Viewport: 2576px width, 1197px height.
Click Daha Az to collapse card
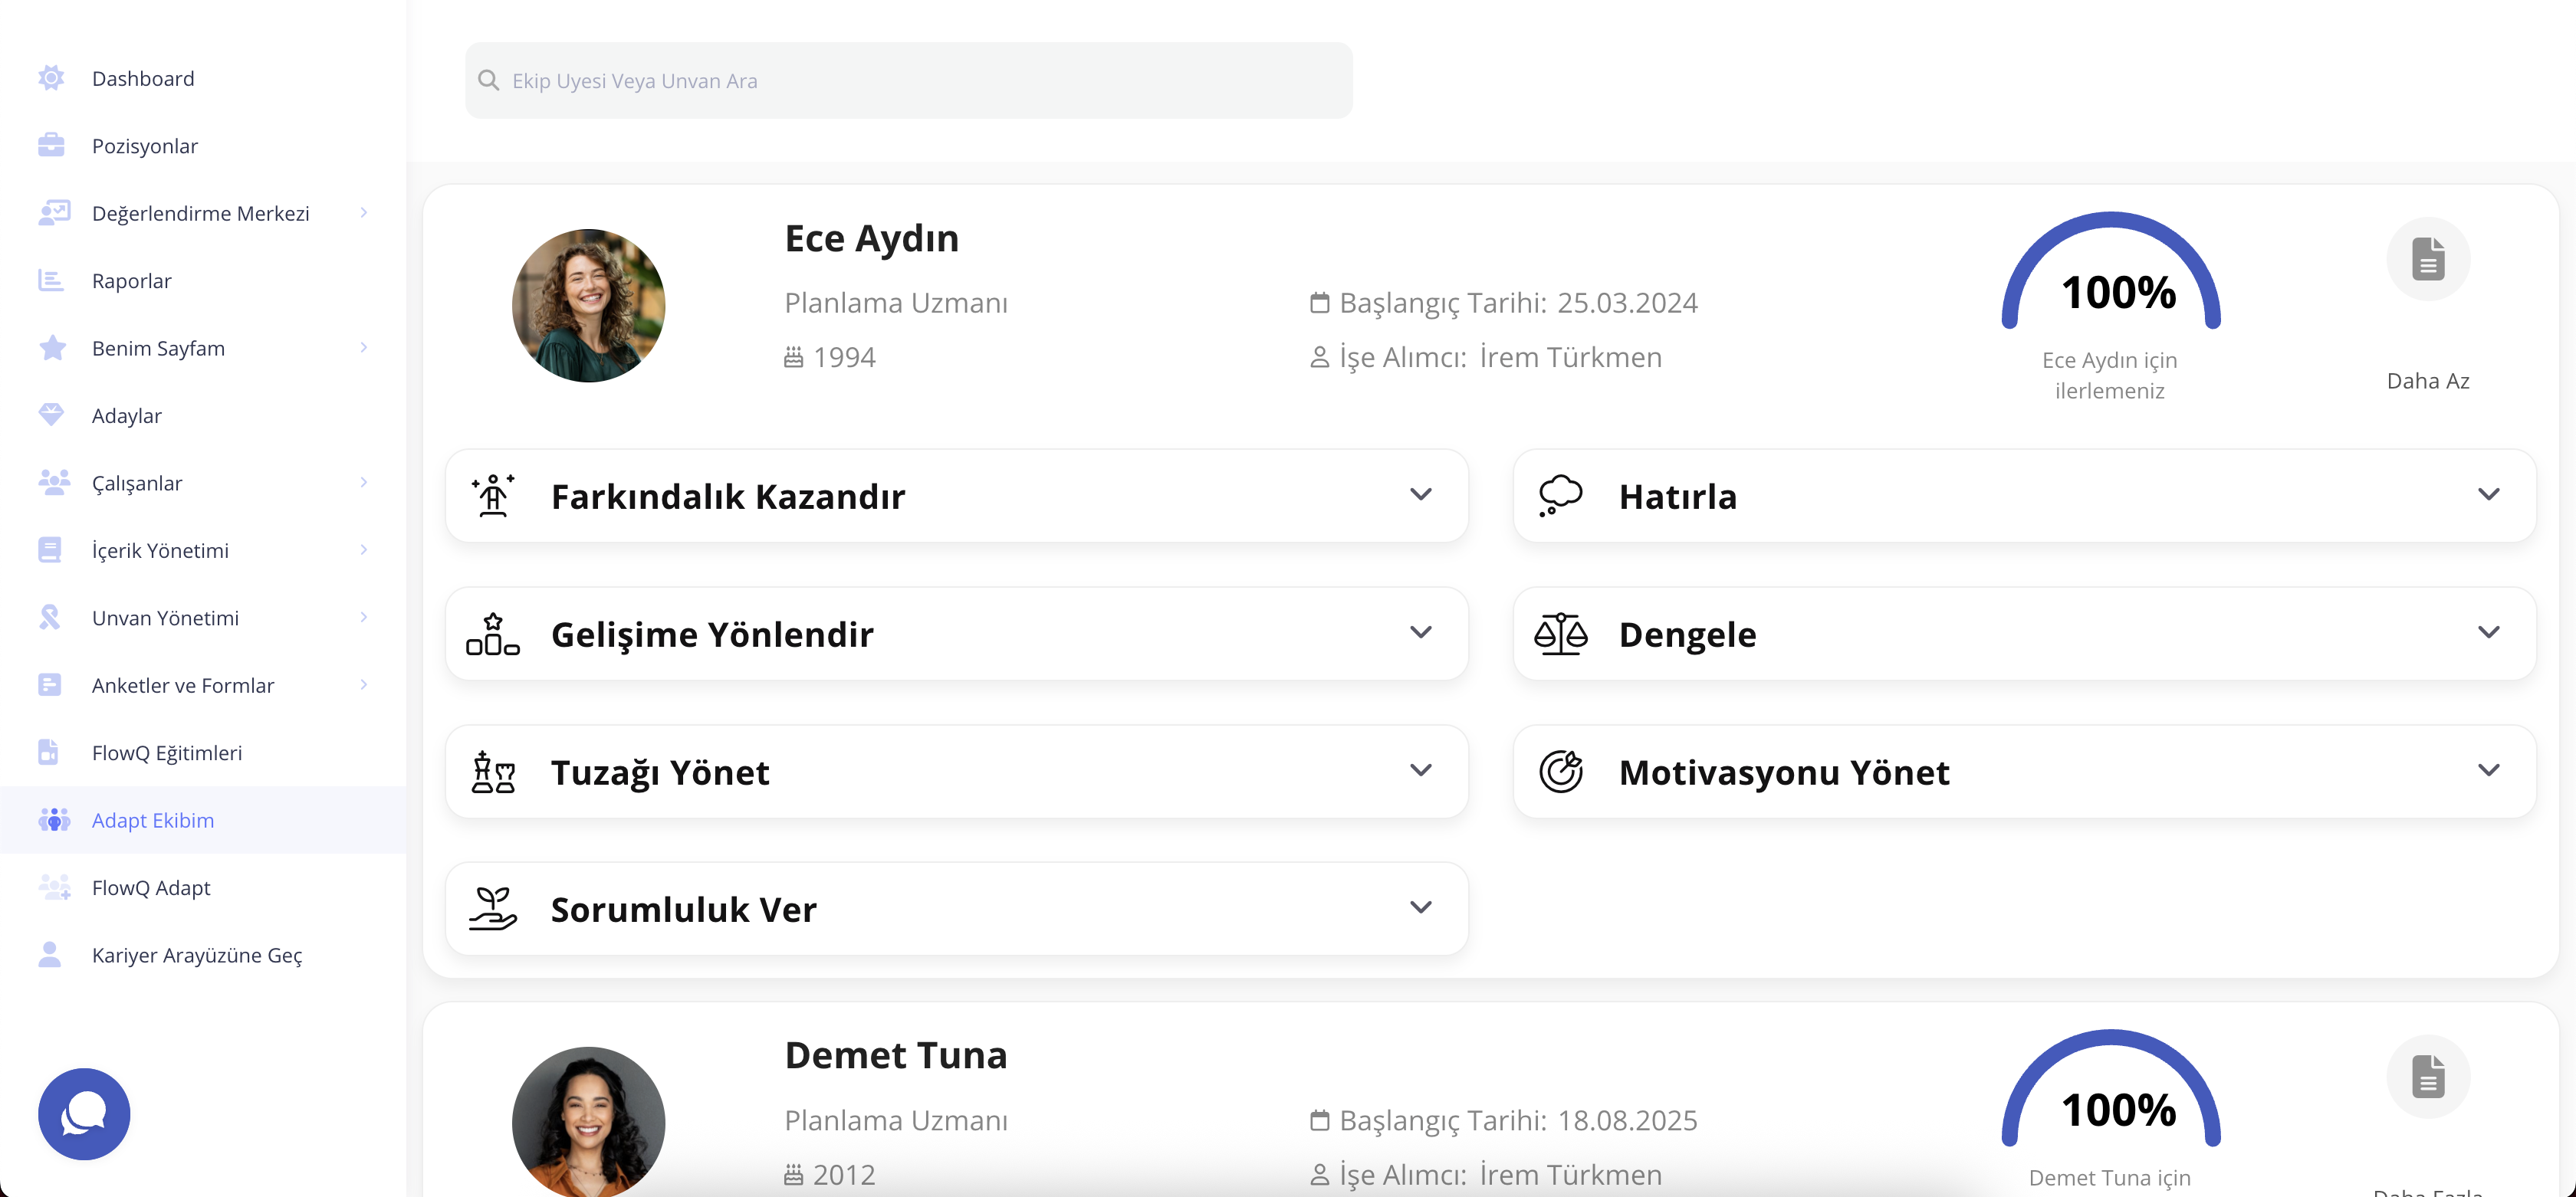[2427, 381]
